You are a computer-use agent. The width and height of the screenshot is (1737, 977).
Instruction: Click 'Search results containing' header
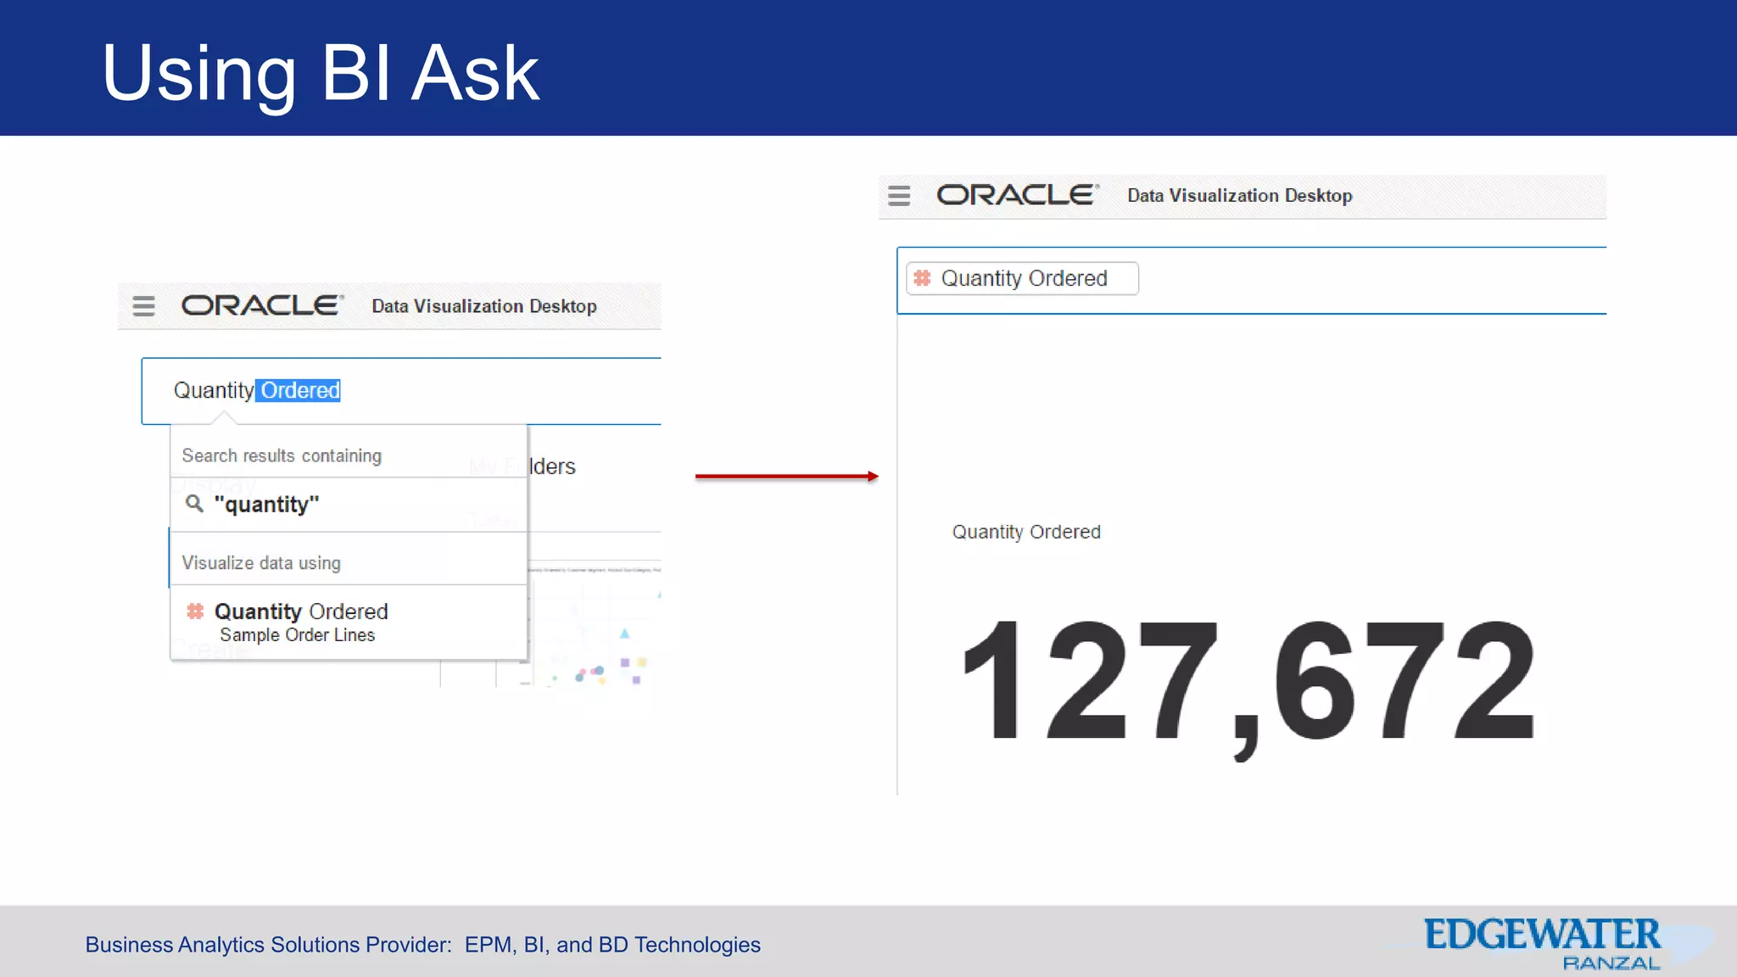point(282,455)
